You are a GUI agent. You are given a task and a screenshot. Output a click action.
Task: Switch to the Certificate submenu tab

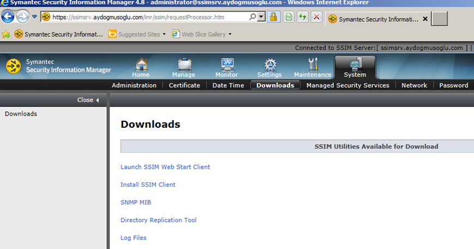pyautogui.click(x=184, y=85)
